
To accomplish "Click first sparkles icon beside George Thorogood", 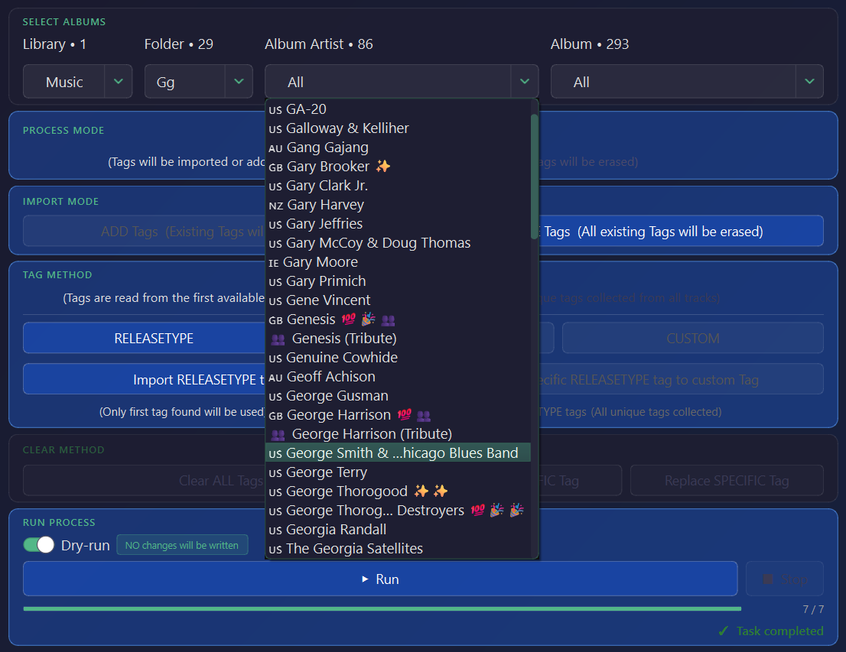I will coord(421,491).
